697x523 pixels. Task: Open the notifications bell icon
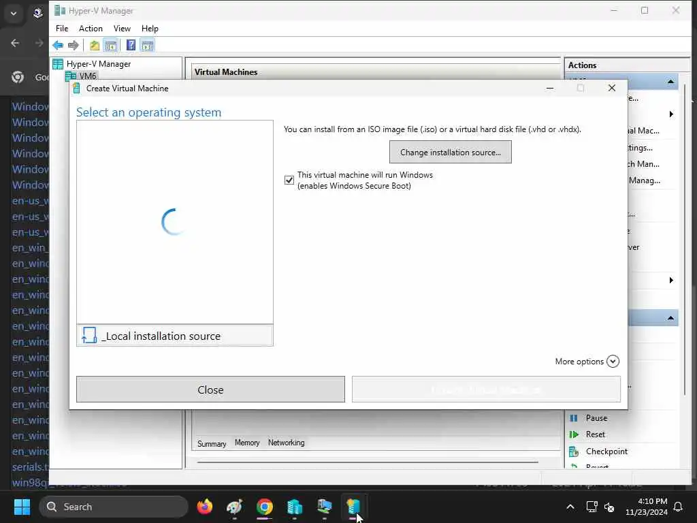679,507
